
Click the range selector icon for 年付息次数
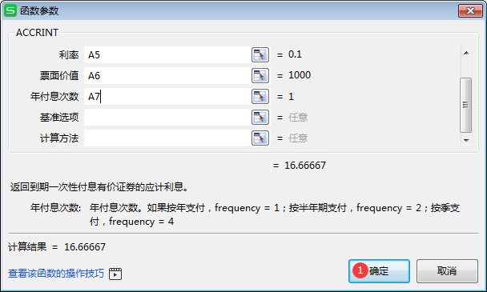pos(260,97)
